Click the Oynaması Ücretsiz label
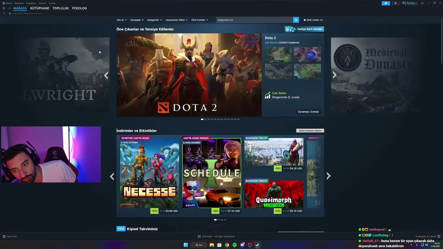 (308, 112)
